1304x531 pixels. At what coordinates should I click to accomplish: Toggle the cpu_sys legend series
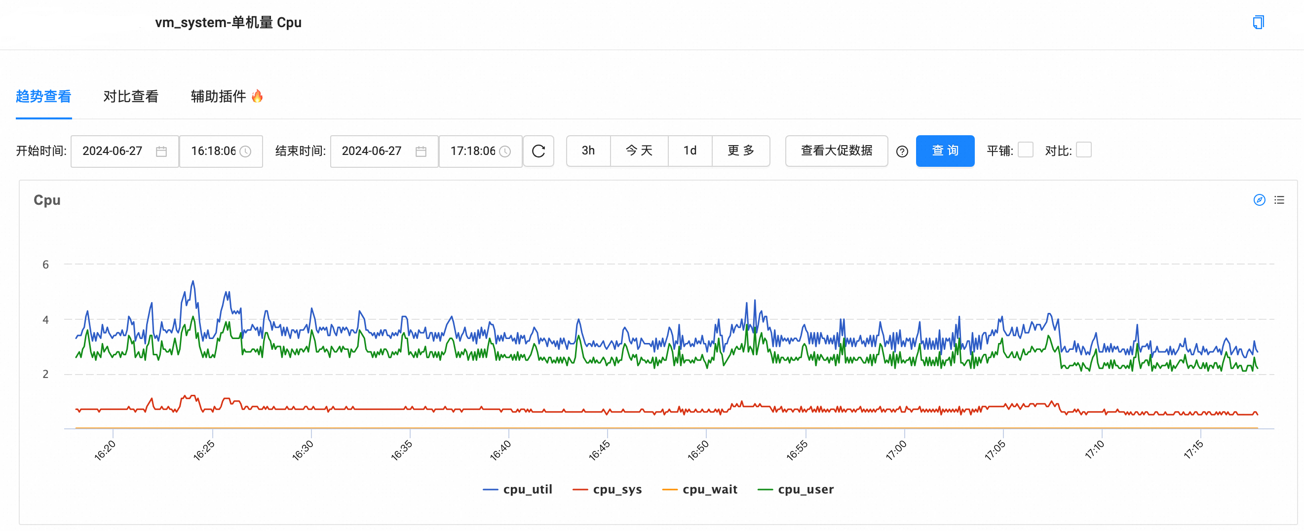[607, 490]
